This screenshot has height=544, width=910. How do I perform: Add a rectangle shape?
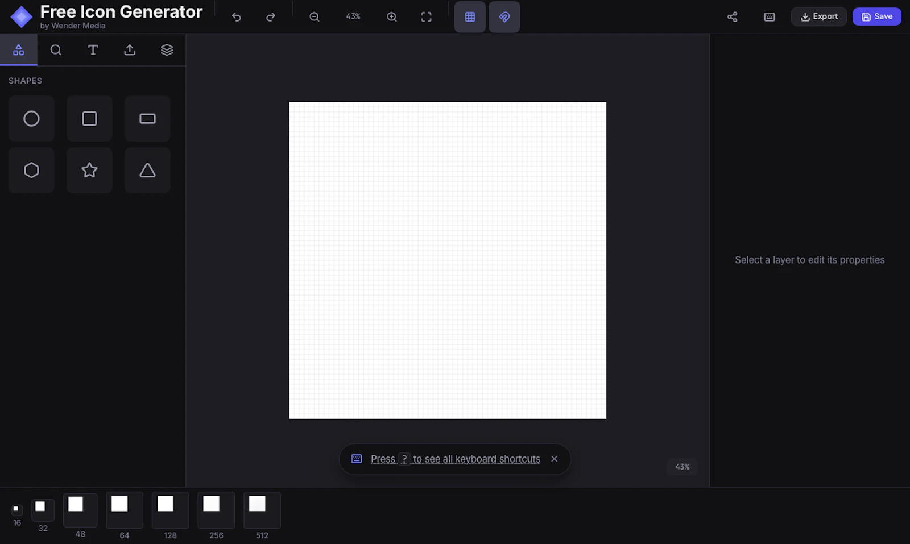[147, 119]
